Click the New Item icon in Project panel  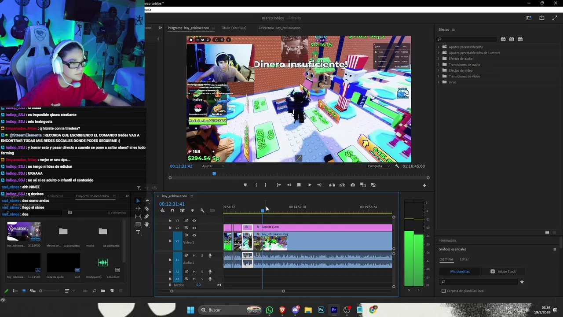point(112,291)
